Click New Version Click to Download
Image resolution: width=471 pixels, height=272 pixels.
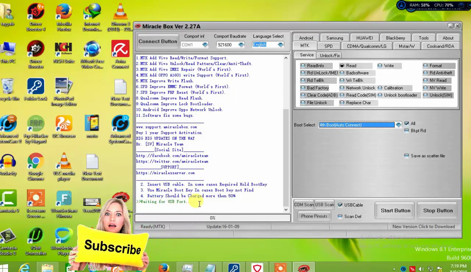click(x=424, y=227)
